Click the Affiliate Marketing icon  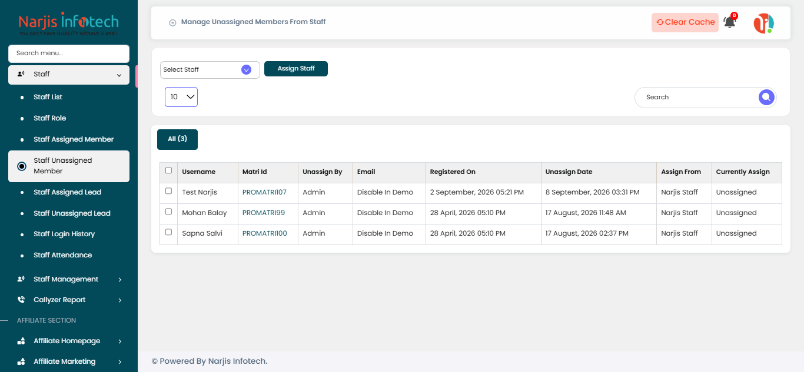pyautogui.click(x=21, y=361)
